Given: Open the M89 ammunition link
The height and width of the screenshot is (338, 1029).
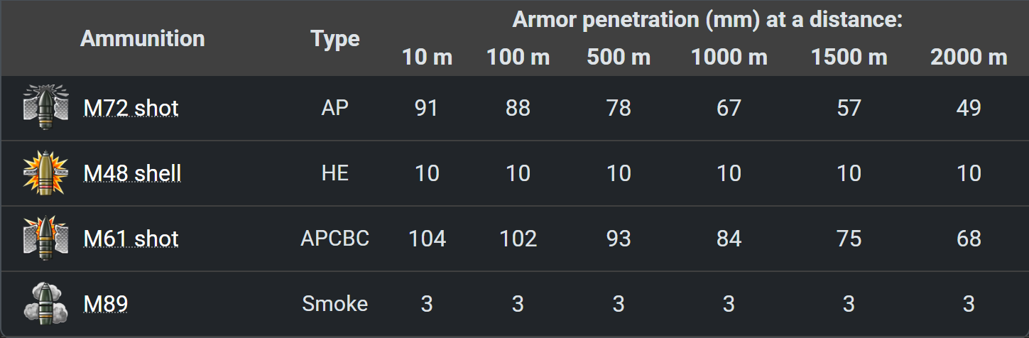Looking at the screenshot, I should 106,304.
